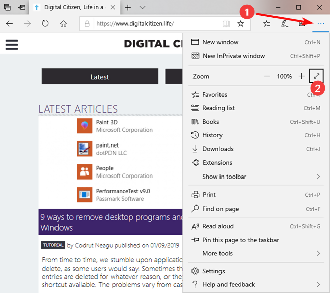Open the site hamburger menu
This screenshot has height=293, width=330.
12,45
